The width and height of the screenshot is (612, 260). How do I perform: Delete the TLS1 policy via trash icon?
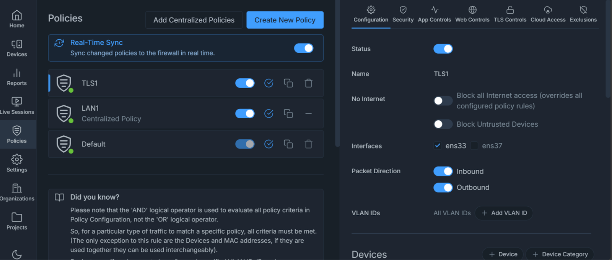(308, 83)
